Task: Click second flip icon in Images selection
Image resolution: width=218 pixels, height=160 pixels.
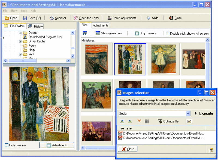Action: [130, 121]
